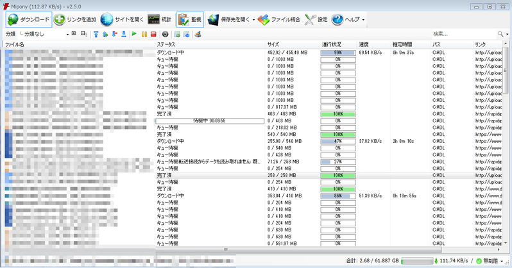Open 設定 (Settings)
Viewport: 512px width, 268px height.
(316, 20)
